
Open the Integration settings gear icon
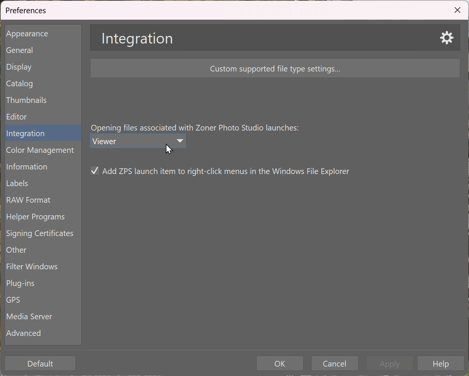point(447,37)
